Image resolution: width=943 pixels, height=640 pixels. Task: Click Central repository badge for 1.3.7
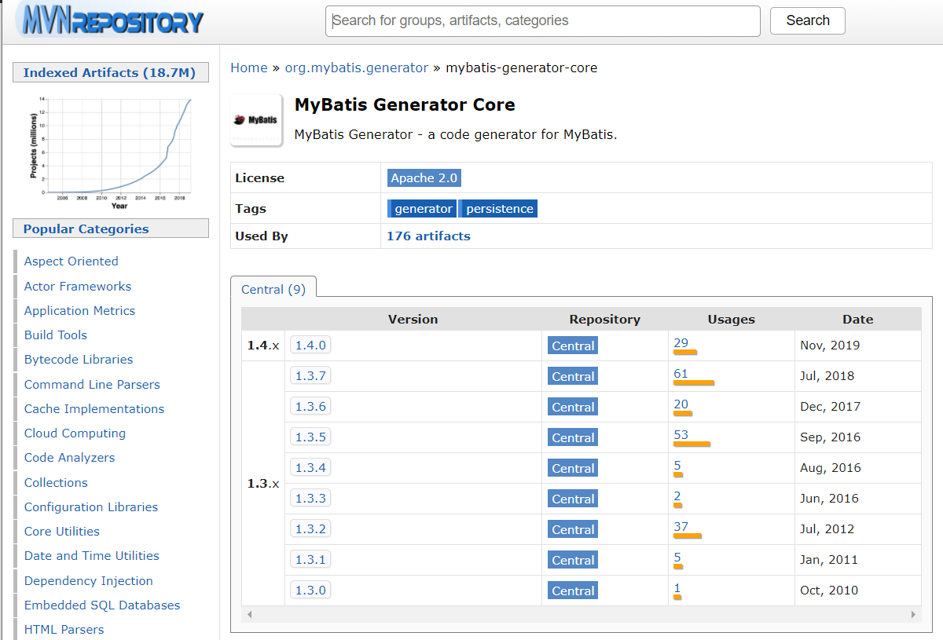tap(573, 376)
